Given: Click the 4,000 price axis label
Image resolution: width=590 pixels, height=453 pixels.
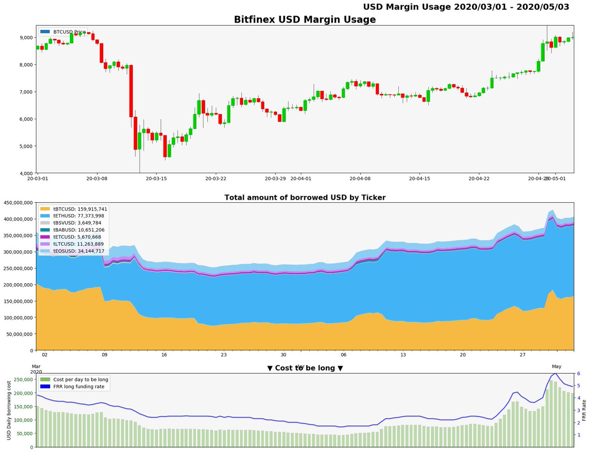Looking at the screenshot, I should pos(25,173).
